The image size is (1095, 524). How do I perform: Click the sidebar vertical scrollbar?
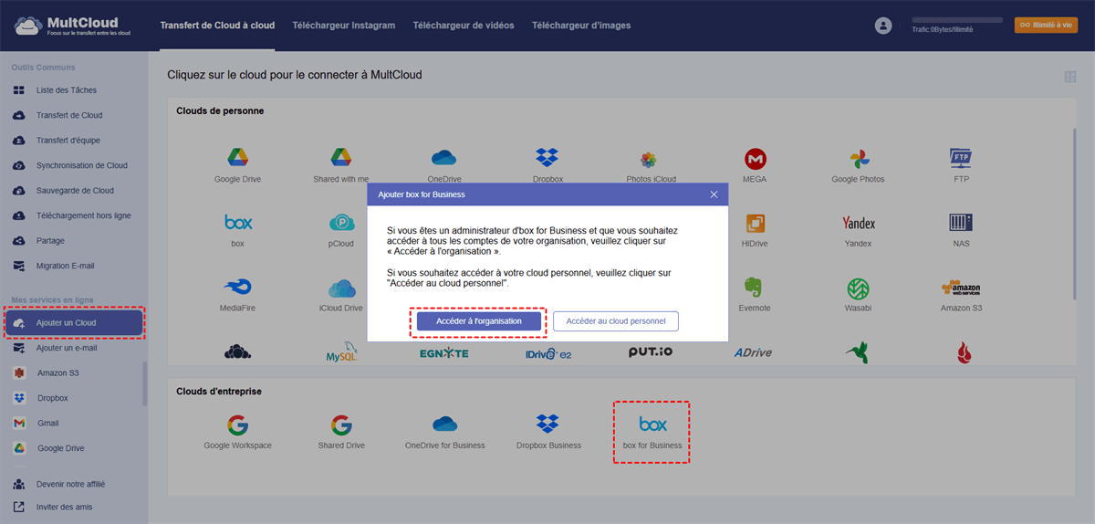point(144,383)
